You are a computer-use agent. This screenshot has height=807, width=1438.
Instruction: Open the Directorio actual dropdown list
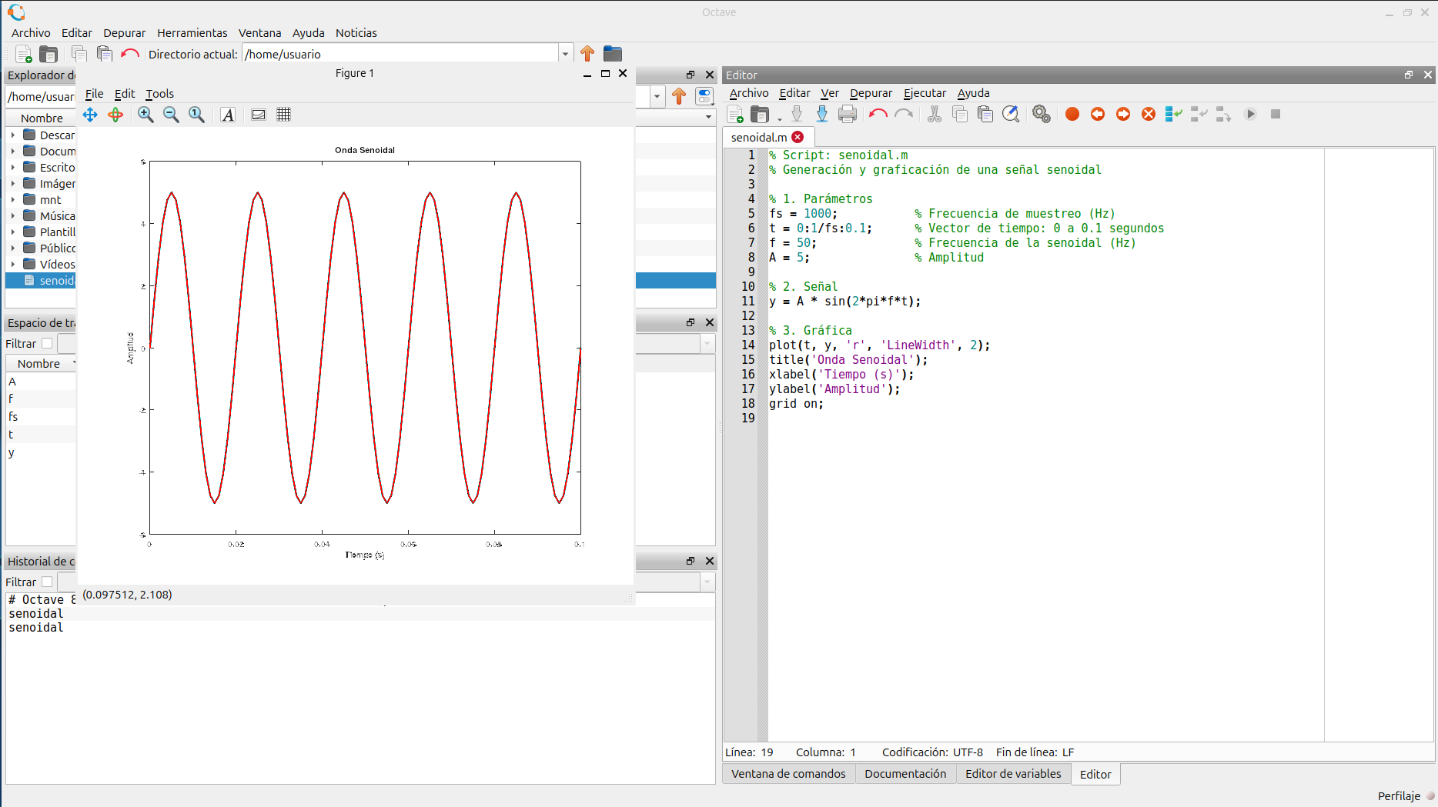coord(565,54)
